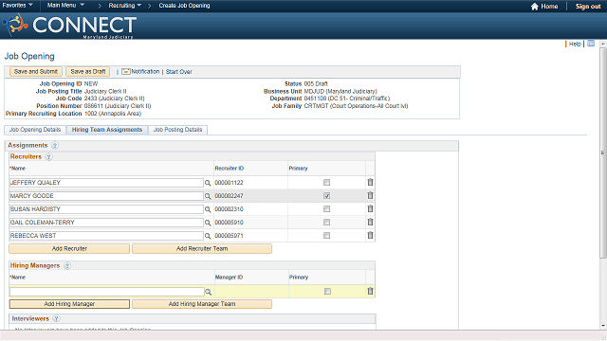
Task: Open Hiring Managers help icon
Action: click(67, 265)
